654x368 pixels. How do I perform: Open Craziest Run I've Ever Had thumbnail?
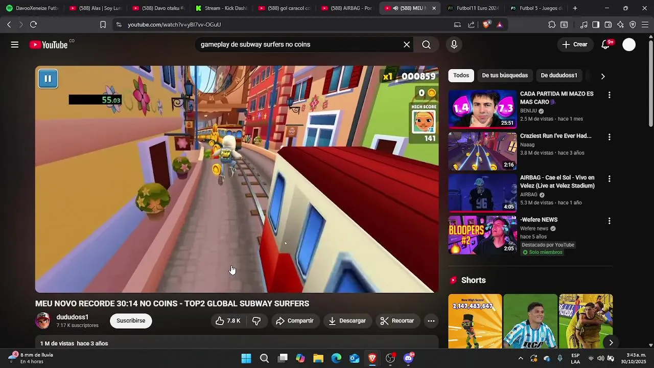click(483, 151)
